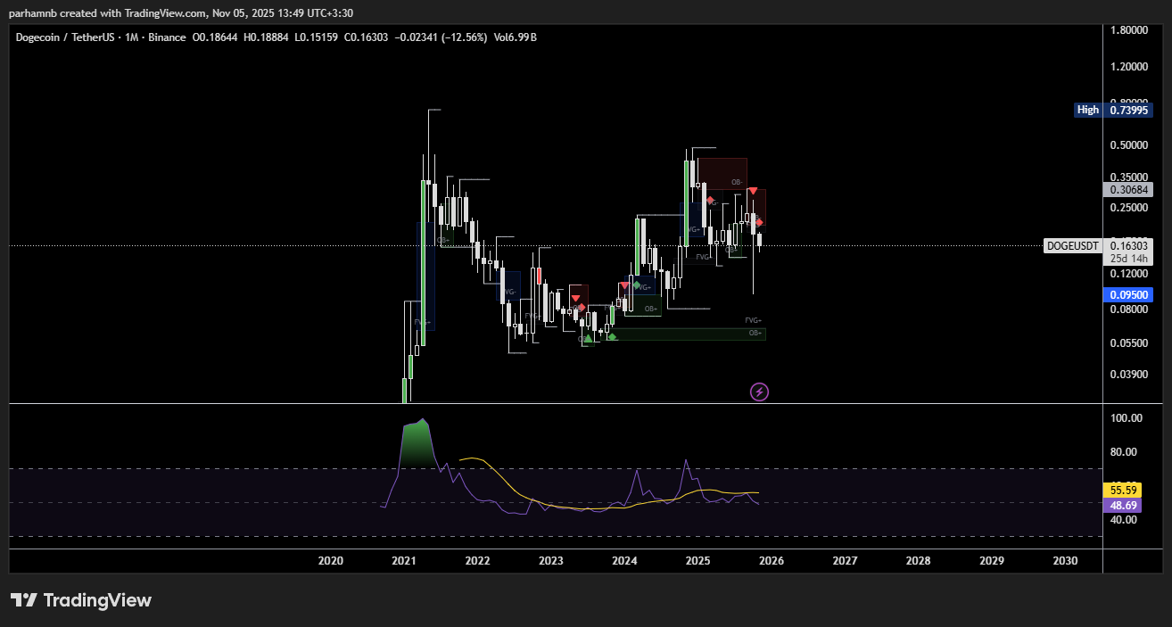This screenshot has height=627, width=1172.
Task: Select the long green OB+ zone label
Action: [755, 333]
